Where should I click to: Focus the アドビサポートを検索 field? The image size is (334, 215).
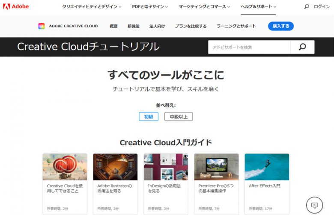coord(249,47)
